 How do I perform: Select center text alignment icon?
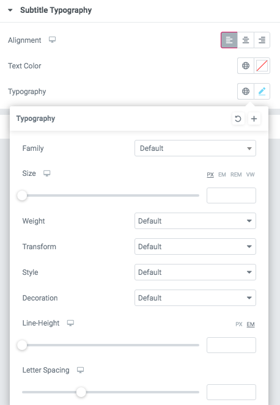tap(246, 40)
